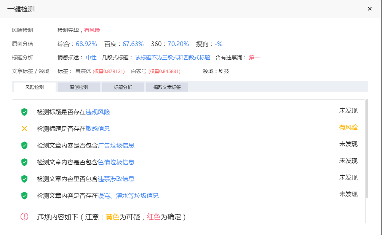Click the shield icon beside 违禁涉政信息 row
382x235 pixels.
click(24, 179)
